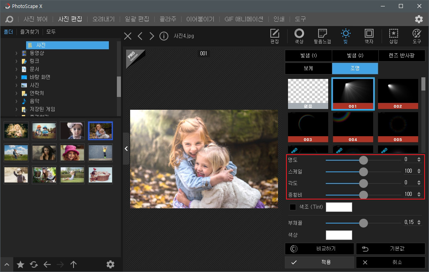Collapse the left panel handle
This screenshot has height=272, width=429.
[x=126, y=149]
